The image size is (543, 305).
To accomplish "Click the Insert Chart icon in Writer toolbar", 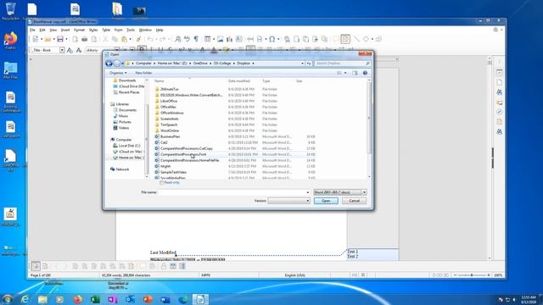I will 229,40.
